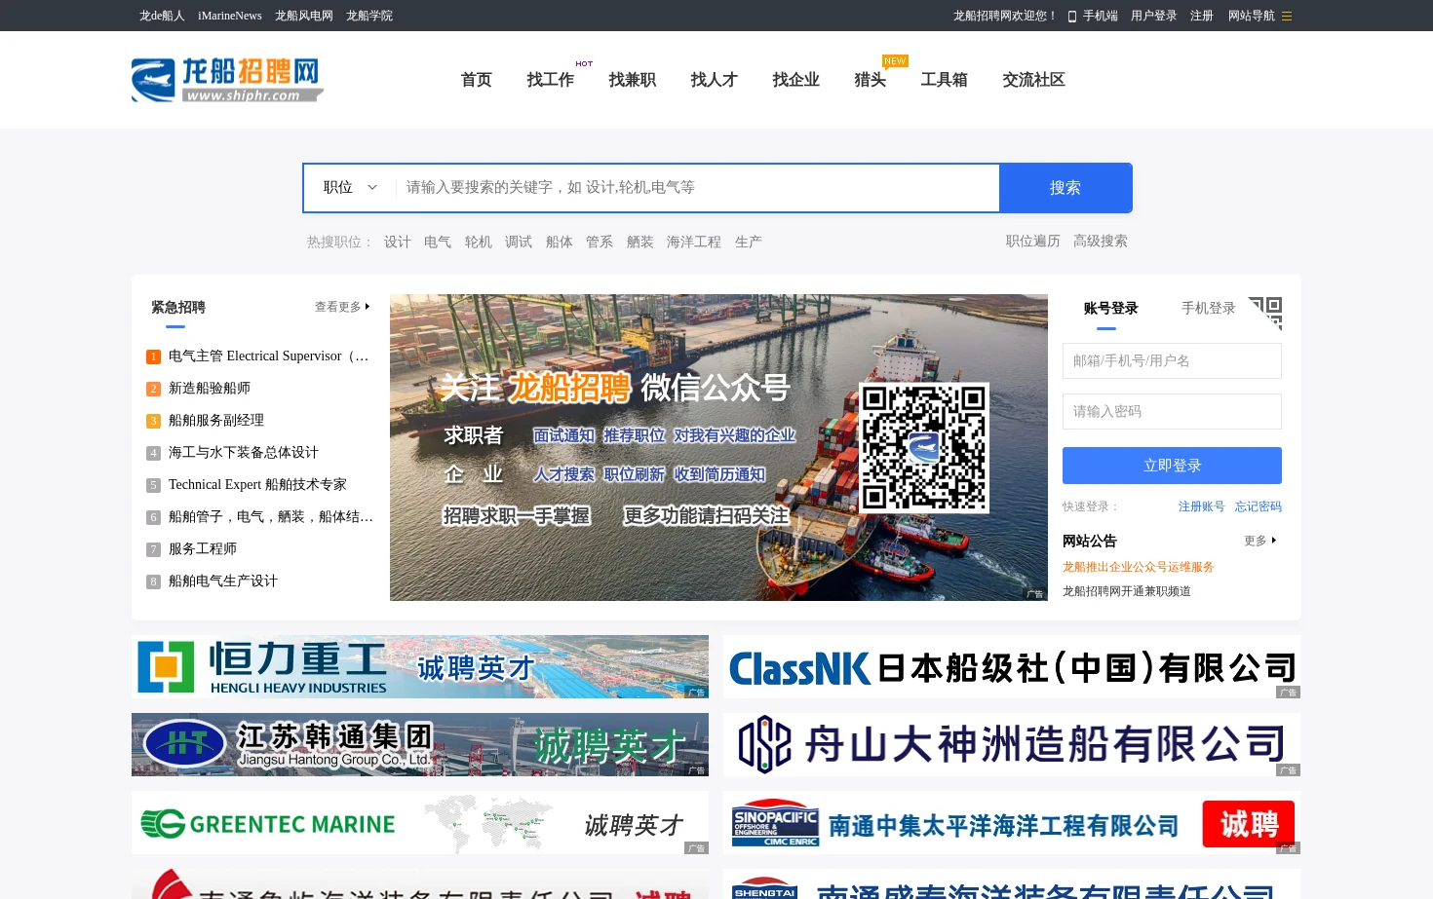This screenshot has height=899, width=1433.
Task: Open the 找人才 menu
Action: (x=715, y=80)
